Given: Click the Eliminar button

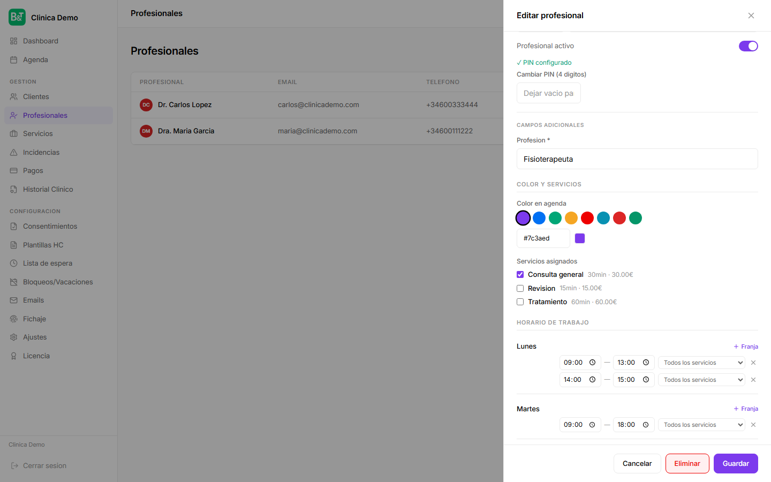Looking at the screenshot, I should click(687, 464).
